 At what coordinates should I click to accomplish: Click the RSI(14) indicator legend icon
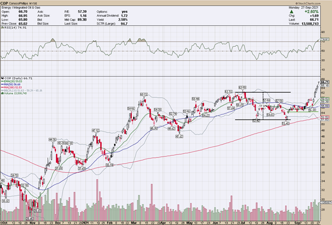click(2, 28)
